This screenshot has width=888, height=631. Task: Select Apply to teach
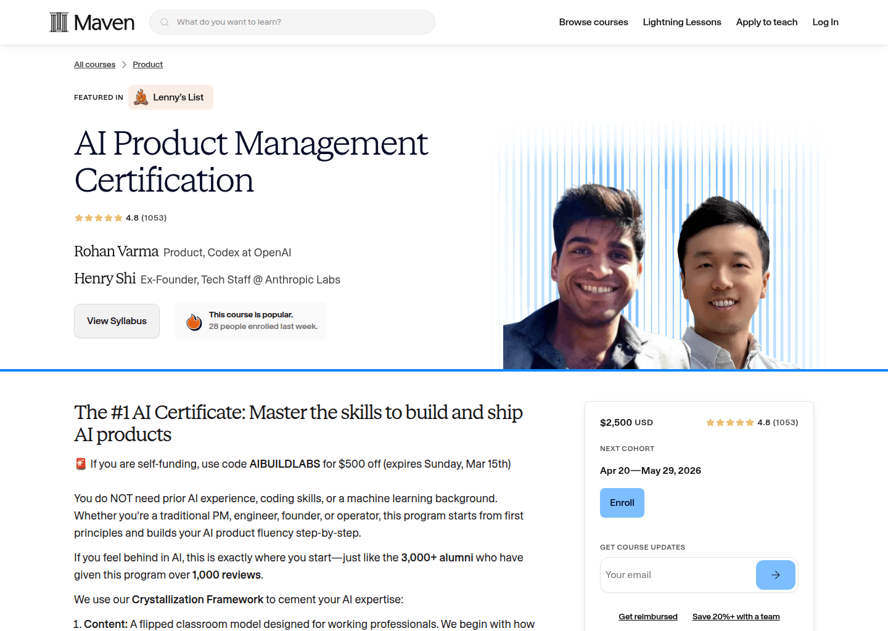tap(767, 22)
